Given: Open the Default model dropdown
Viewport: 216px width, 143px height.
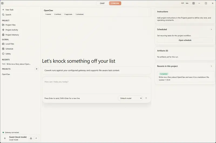Looking at the screenshot, I should [x=130, y=98].
